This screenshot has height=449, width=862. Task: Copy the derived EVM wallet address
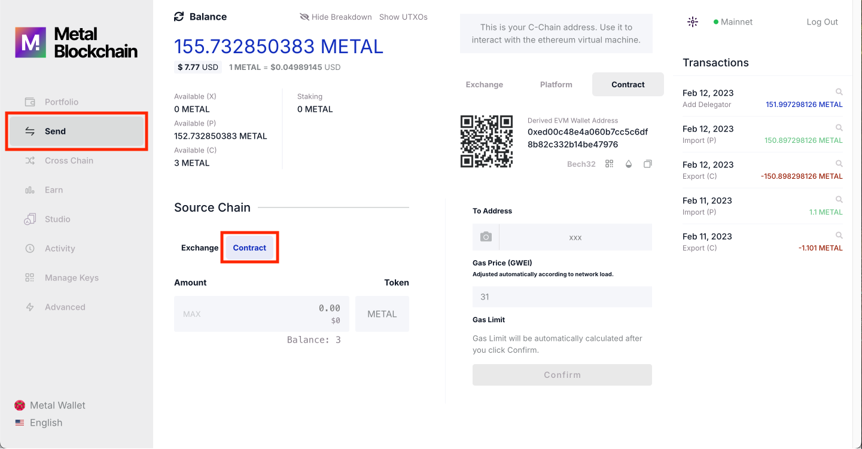647,164
